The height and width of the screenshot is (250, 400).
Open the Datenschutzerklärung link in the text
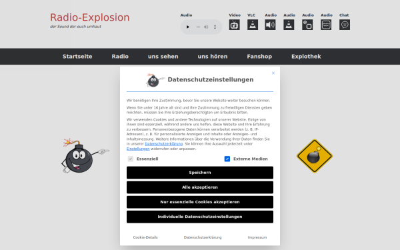click(164, 144)
